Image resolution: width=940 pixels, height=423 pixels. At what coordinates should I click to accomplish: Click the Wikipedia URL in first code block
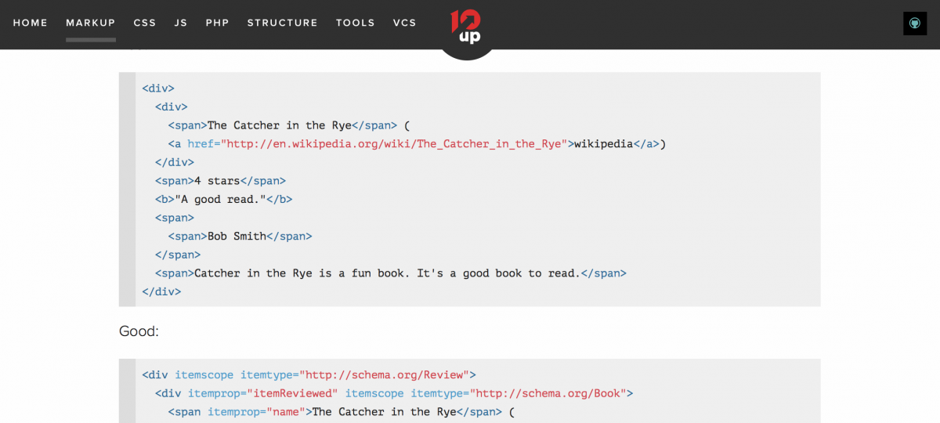pos(394,144)
